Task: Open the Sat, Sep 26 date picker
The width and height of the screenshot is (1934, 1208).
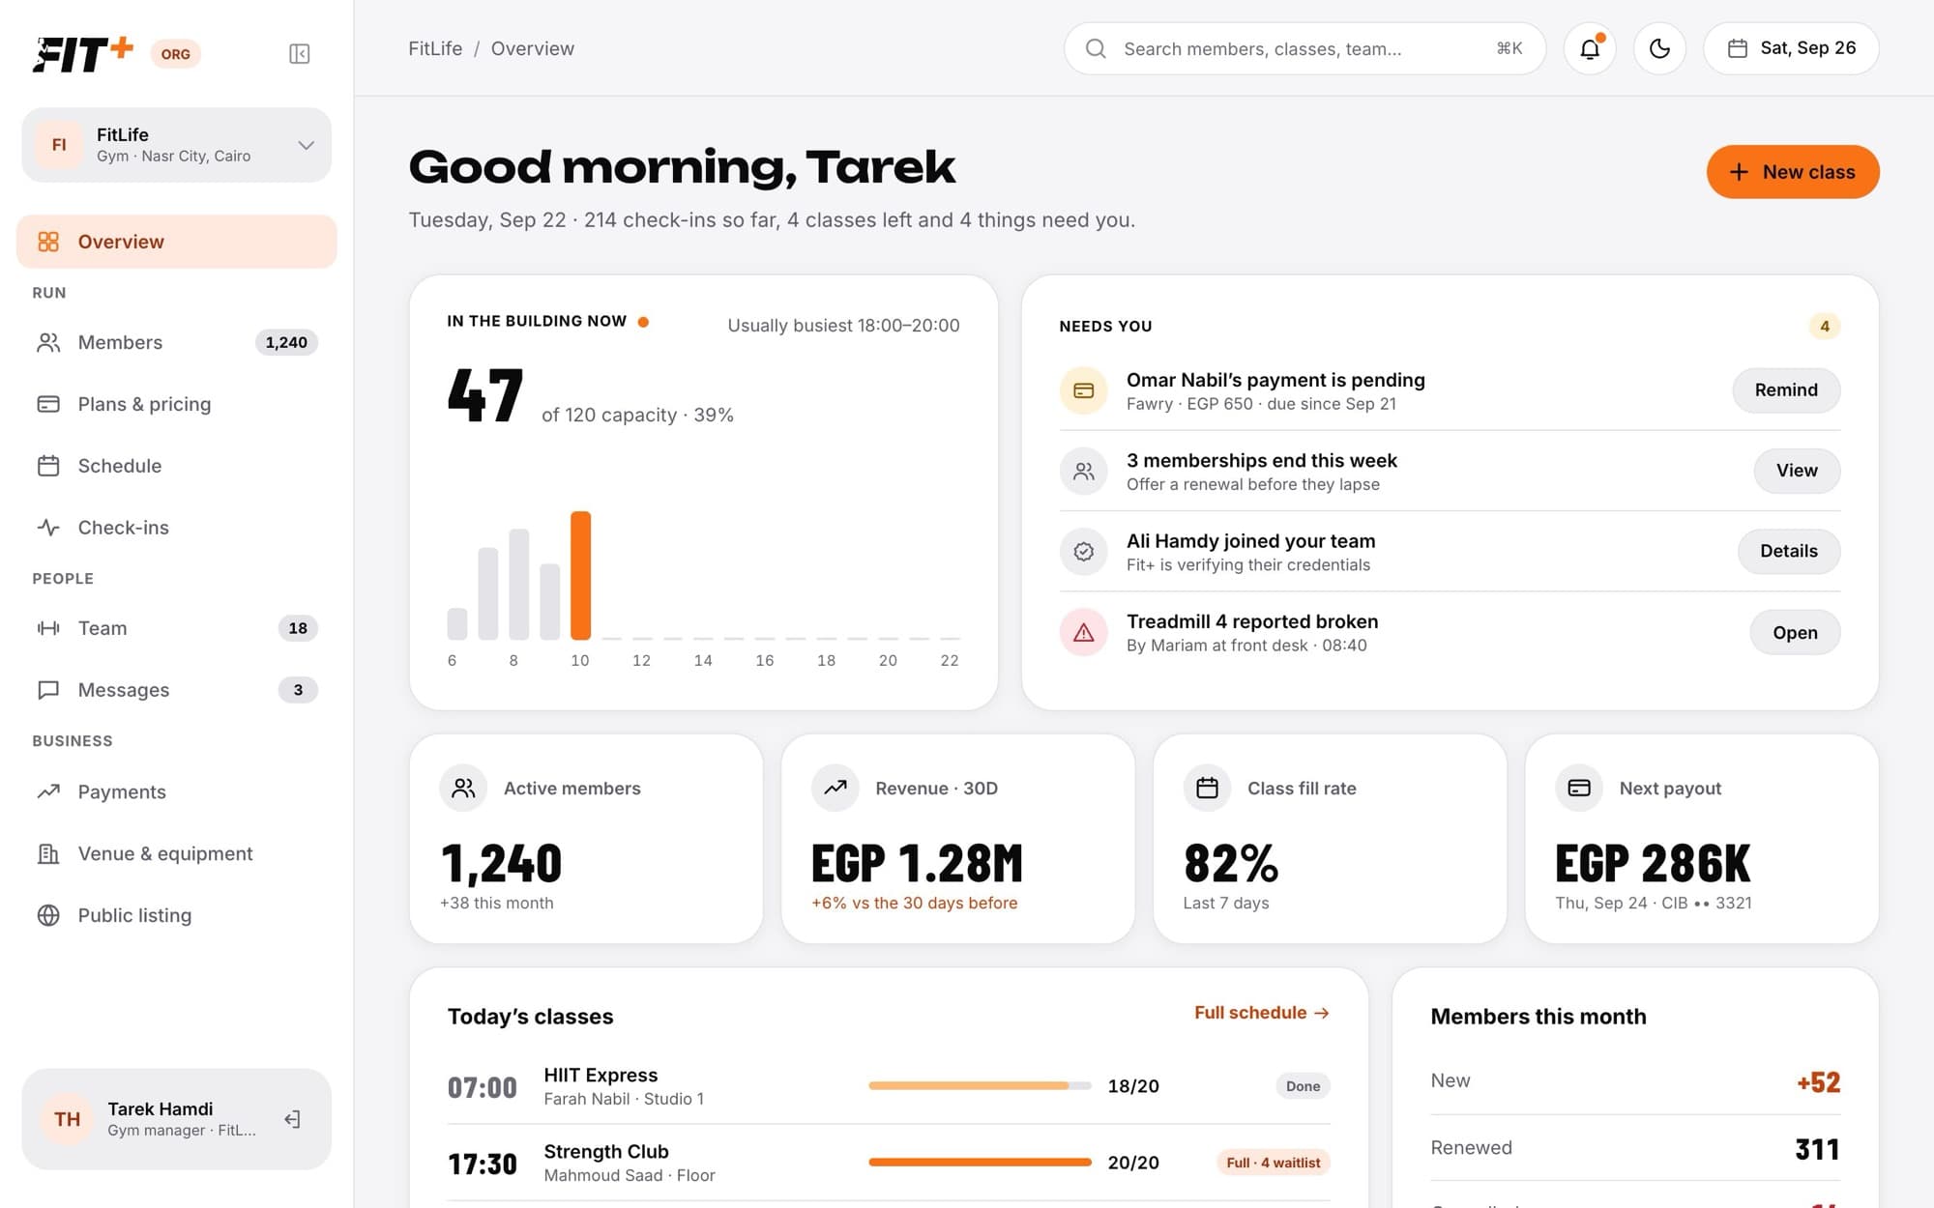Action: pos(1791,48)
